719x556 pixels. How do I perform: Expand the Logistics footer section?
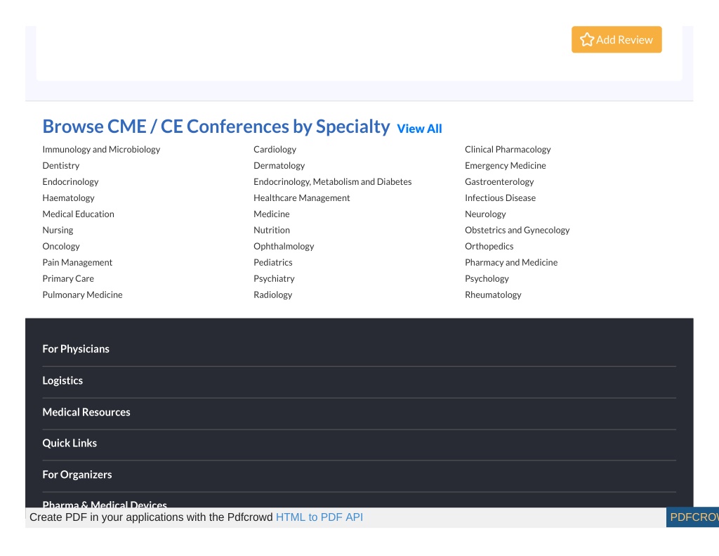coord(359,380)
